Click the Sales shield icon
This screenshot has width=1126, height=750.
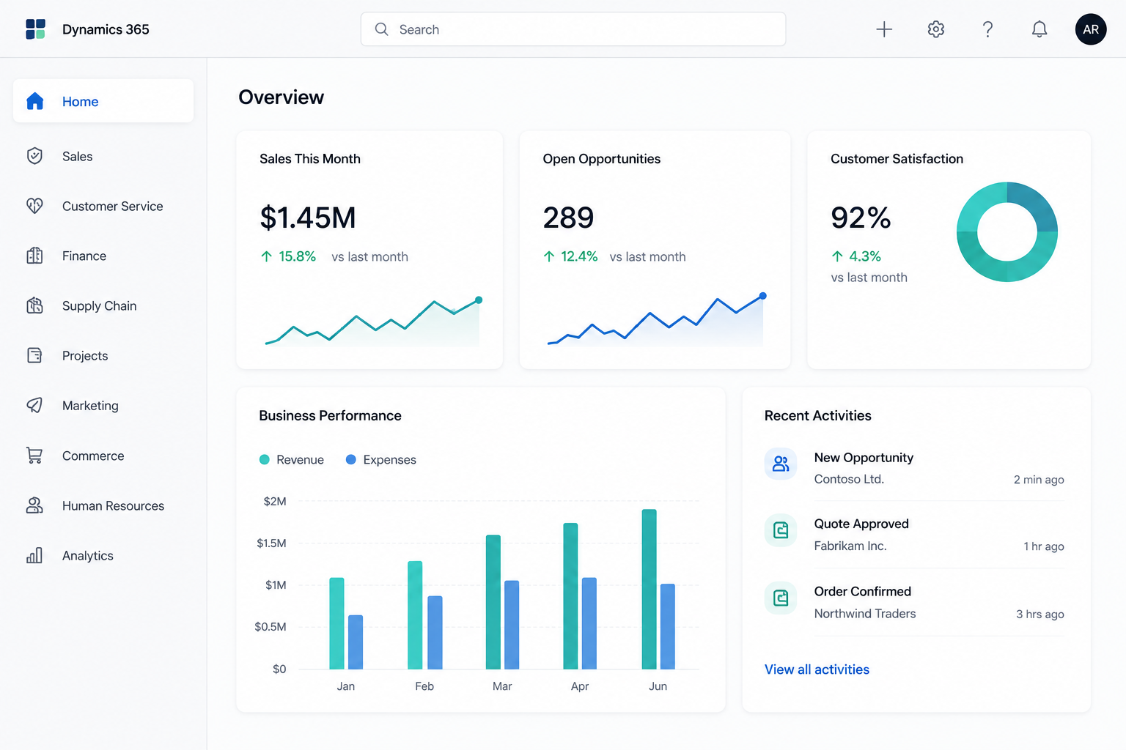point(34,156)
